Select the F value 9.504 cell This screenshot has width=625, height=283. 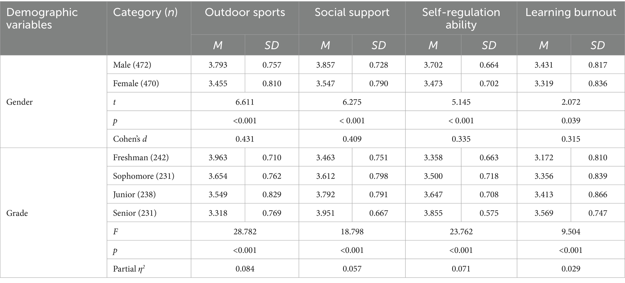coord(571,231)
